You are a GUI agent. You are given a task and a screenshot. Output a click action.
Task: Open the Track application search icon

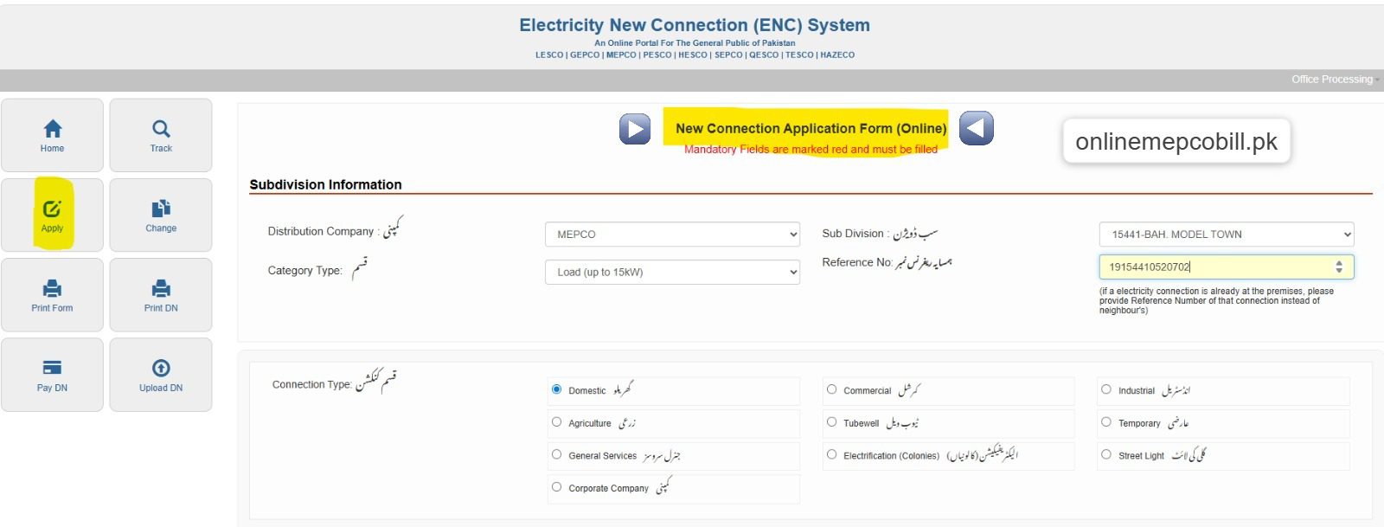pos(161,129)
